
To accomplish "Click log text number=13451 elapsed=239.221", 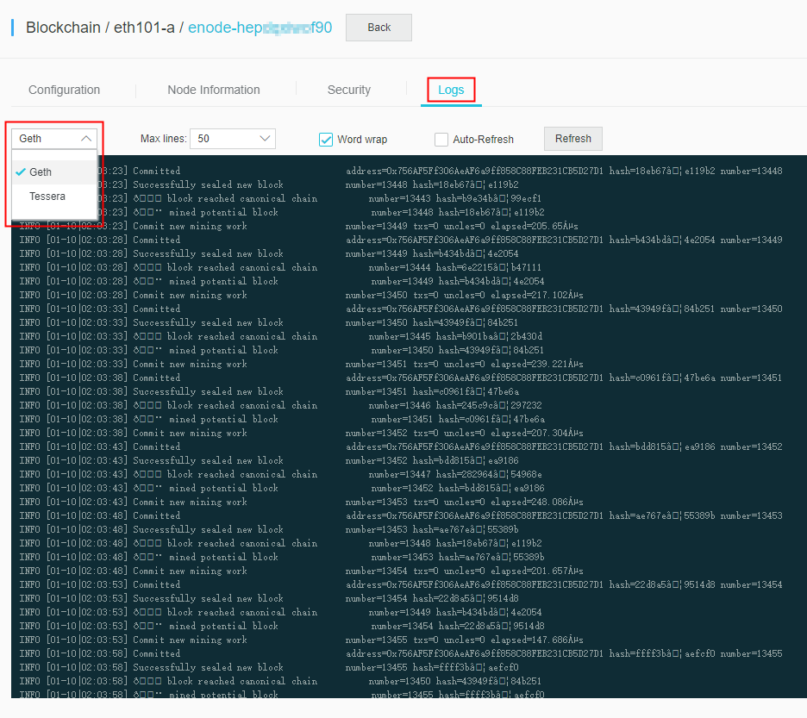I will pos(464,364).
